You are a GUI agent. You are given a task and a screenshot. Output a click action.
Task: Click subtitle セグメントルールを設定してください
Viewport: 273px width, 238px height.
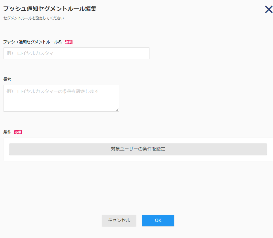[x=34, y=18]
